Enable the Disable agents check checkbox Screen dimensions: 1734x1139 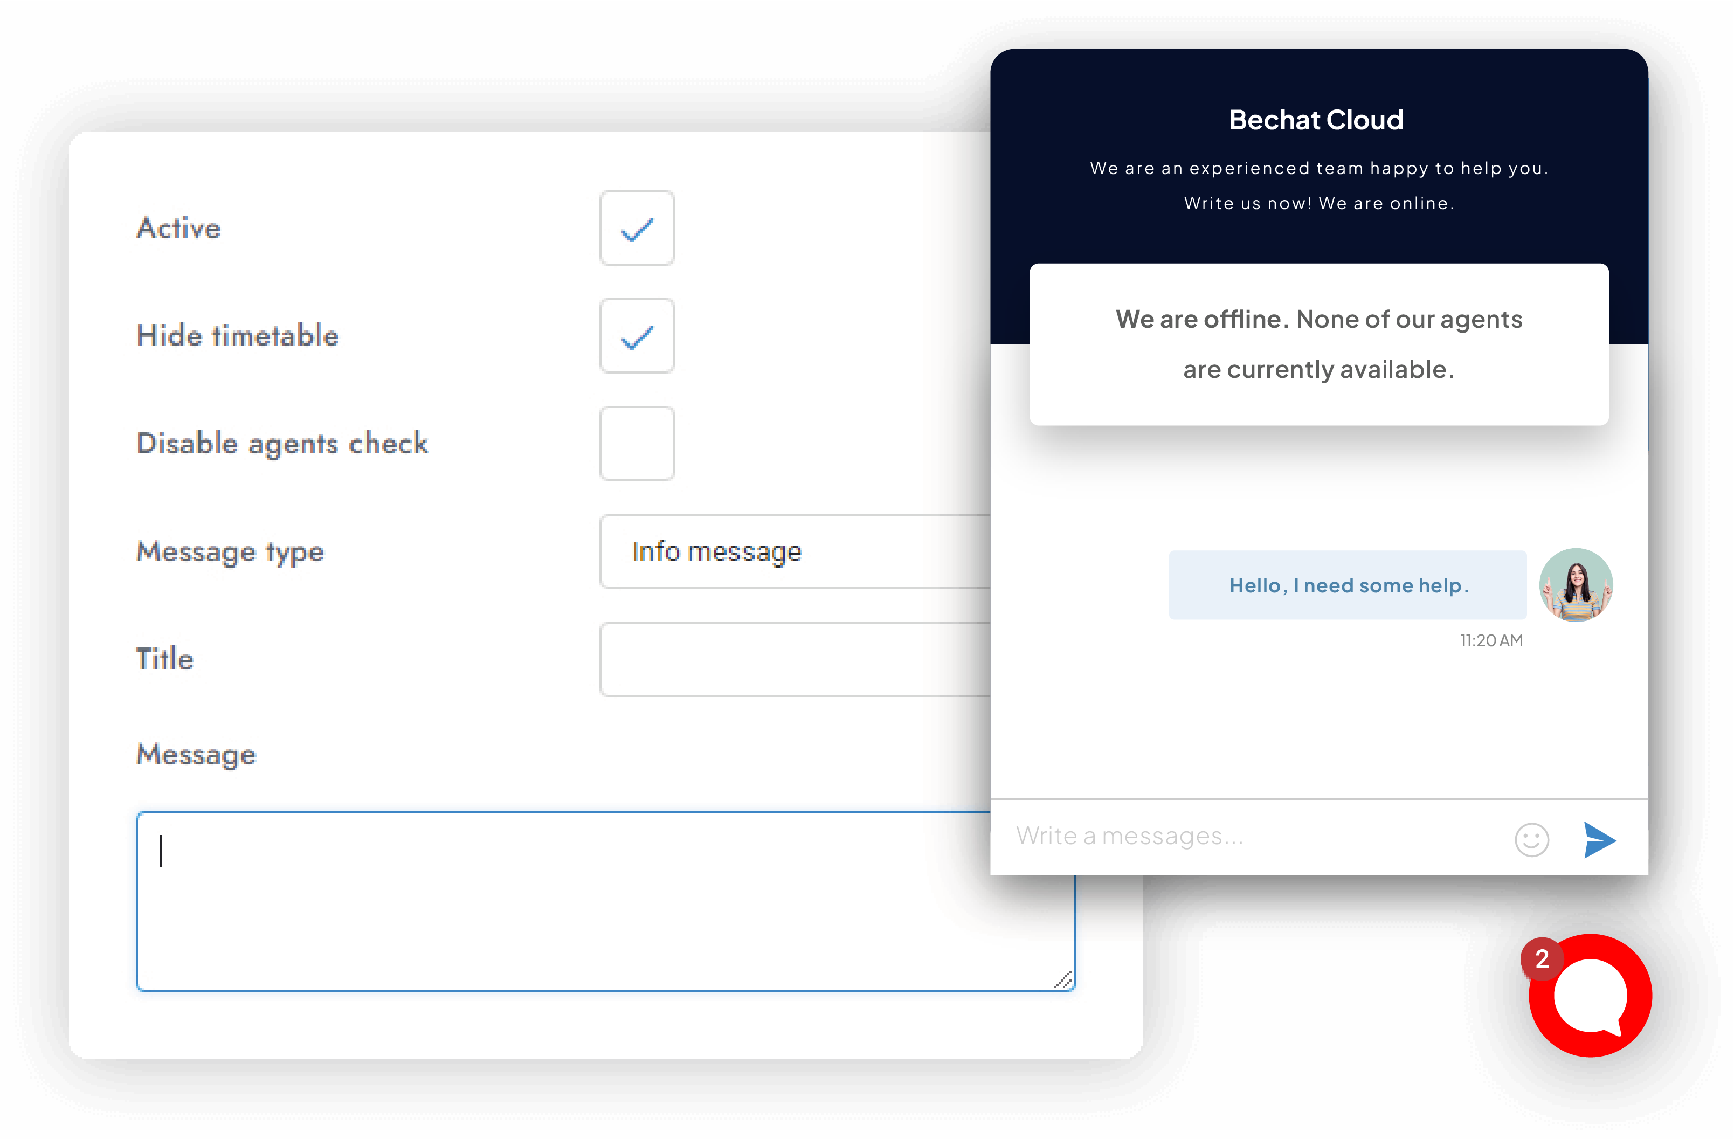point(637,444)
